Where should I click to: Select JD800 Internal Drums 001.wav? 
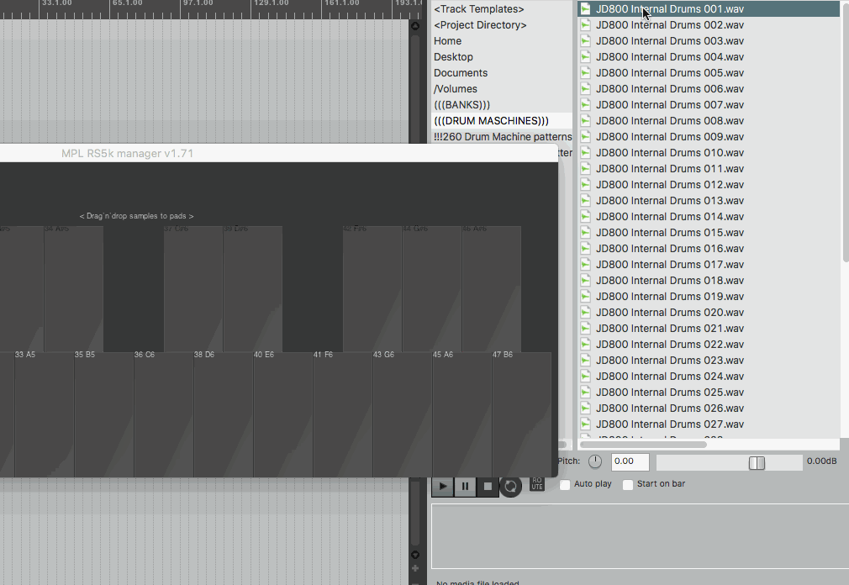[709, 9]
